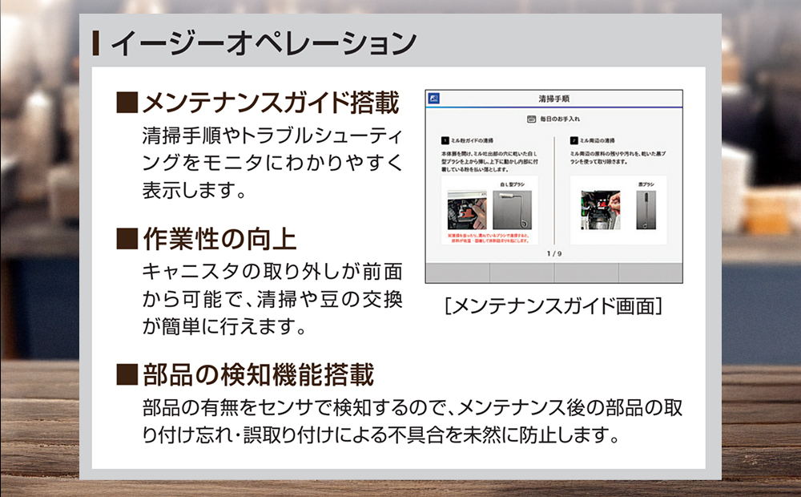Screen dimensions: 801x497
Task: Open the photo of the hand cleaning the mill guide
Action: tap(466, 208)
